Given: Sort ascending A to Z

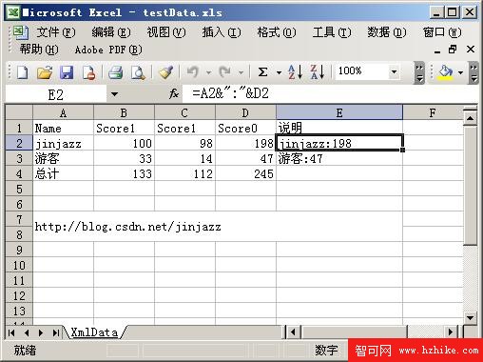Looking at the screenshot, I should (296, 72).
